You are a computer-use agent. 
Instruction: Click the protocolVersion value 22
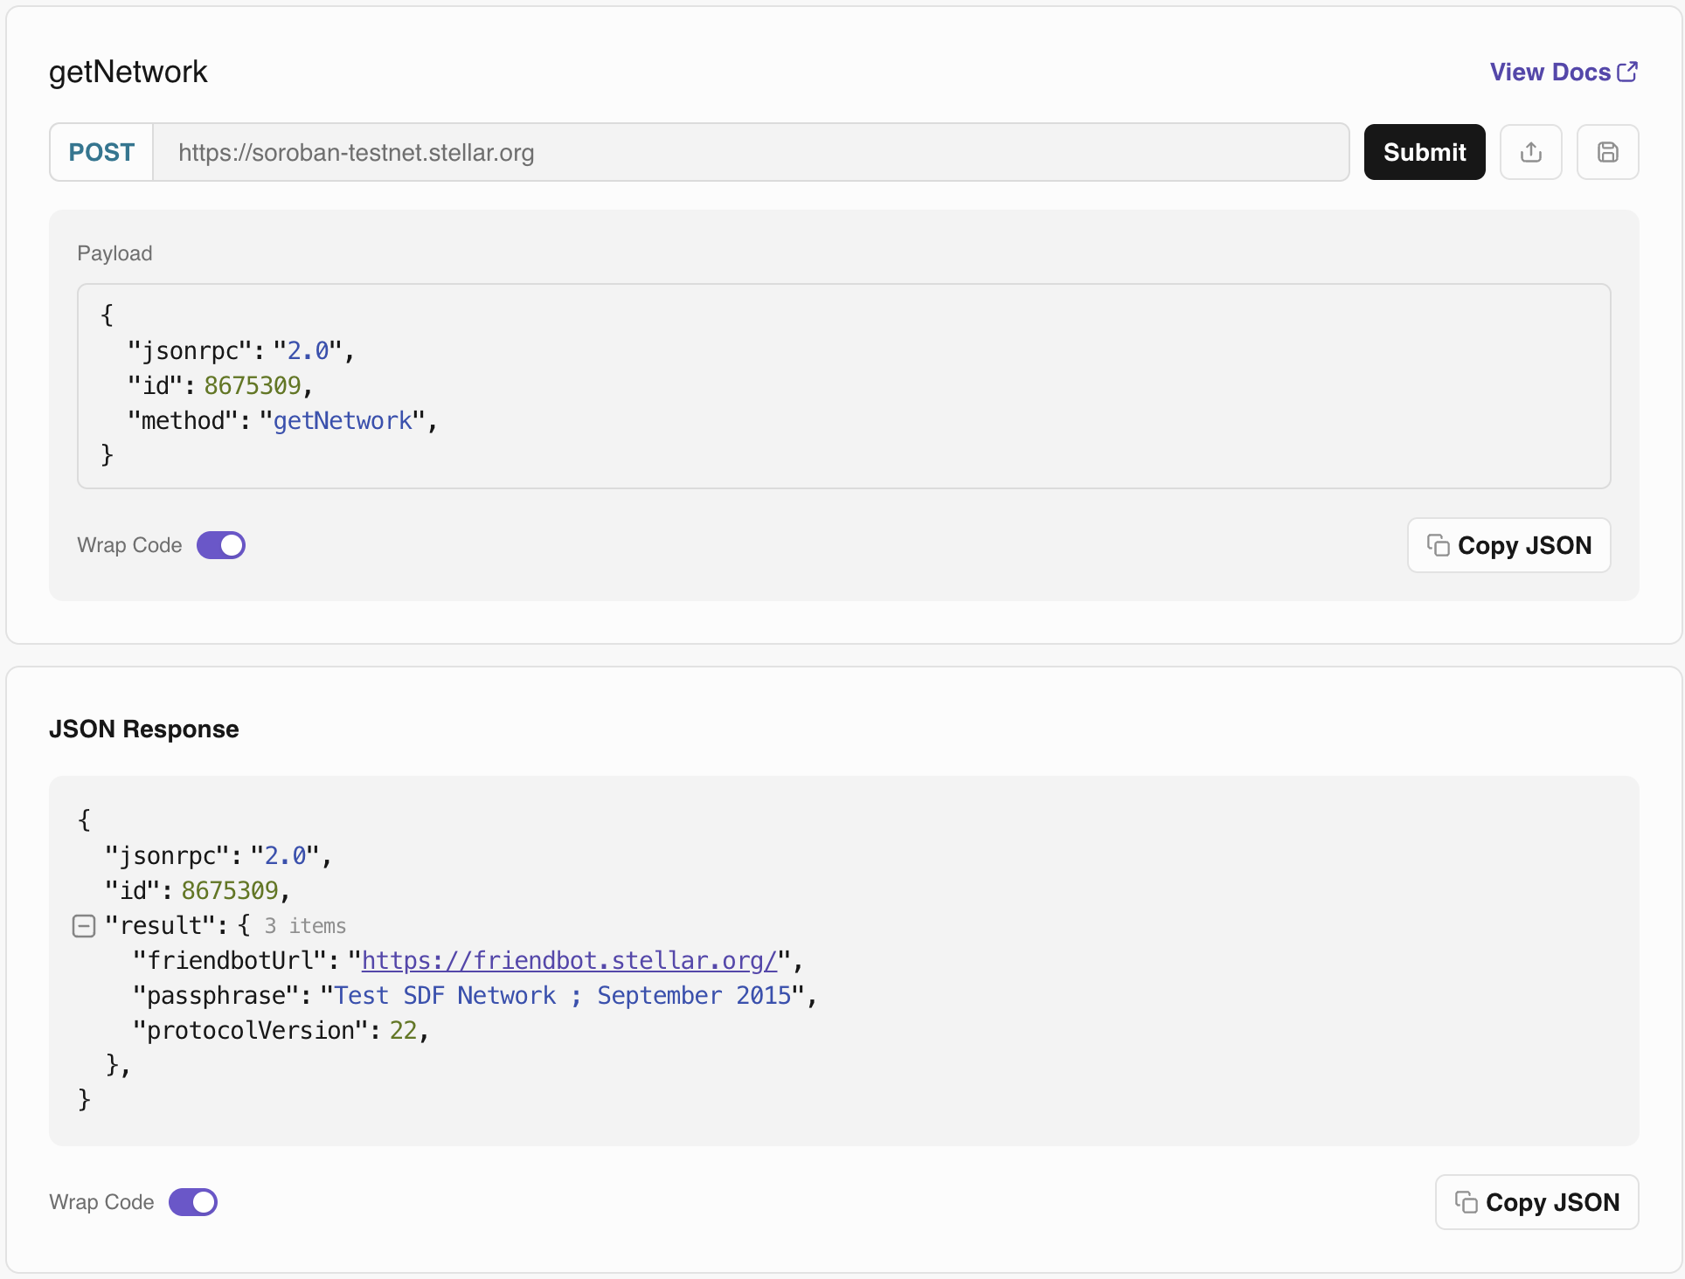coord(403,1031)
